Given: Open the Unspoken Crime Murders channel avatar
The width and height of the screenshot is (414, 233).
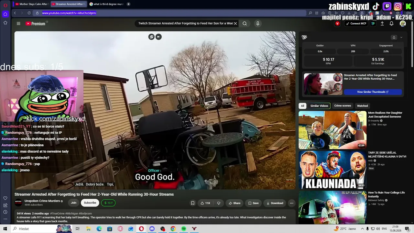Looking at the screenshot, I should click(18, 203).
